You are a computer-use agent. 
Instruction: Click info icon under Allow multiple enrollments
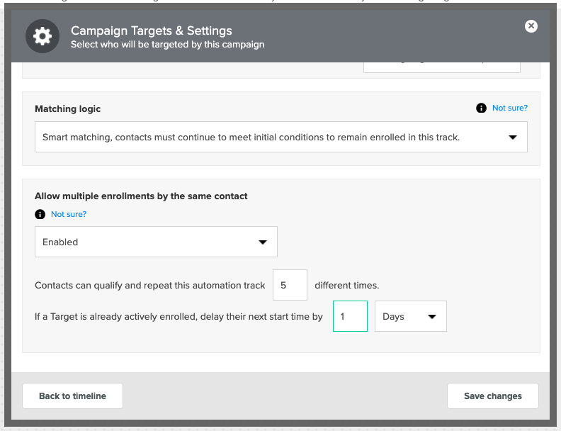[x=40, y=214]
